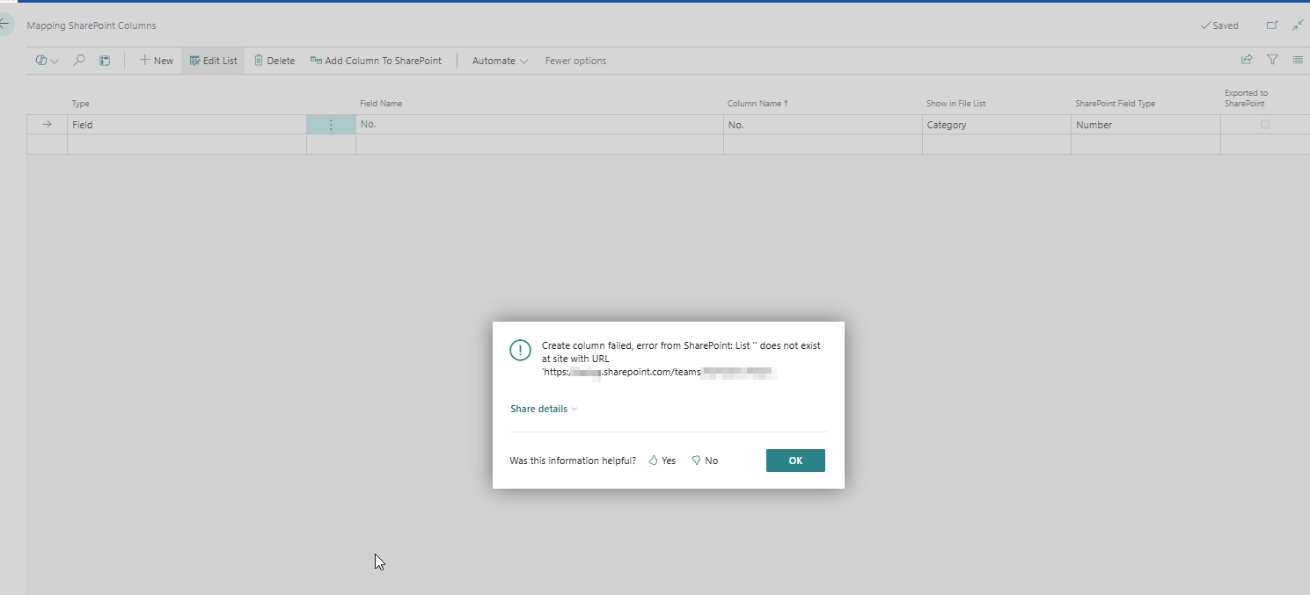Click the list view layout icon
Viewport: 1310px width, 595px height.
tap(1298, 60)
